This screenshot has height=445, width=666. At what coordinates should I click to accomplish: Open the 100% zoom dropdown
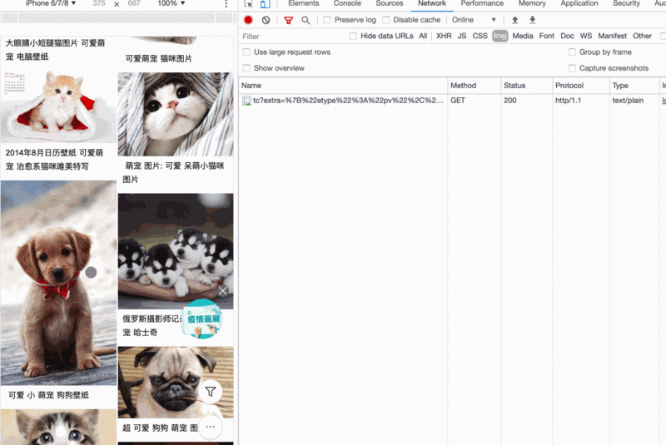coord(171,3)
